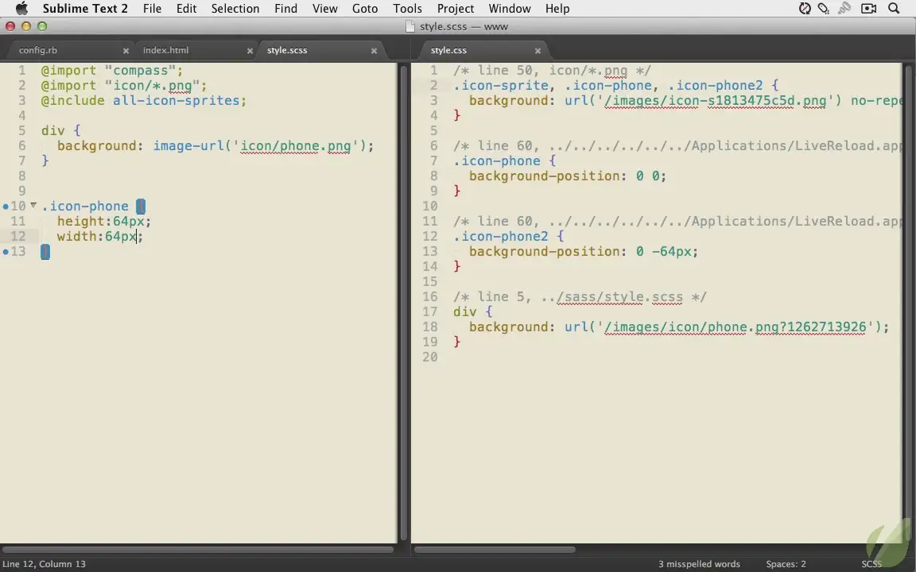Click the tag icon in the menu bar

point(824,8)
